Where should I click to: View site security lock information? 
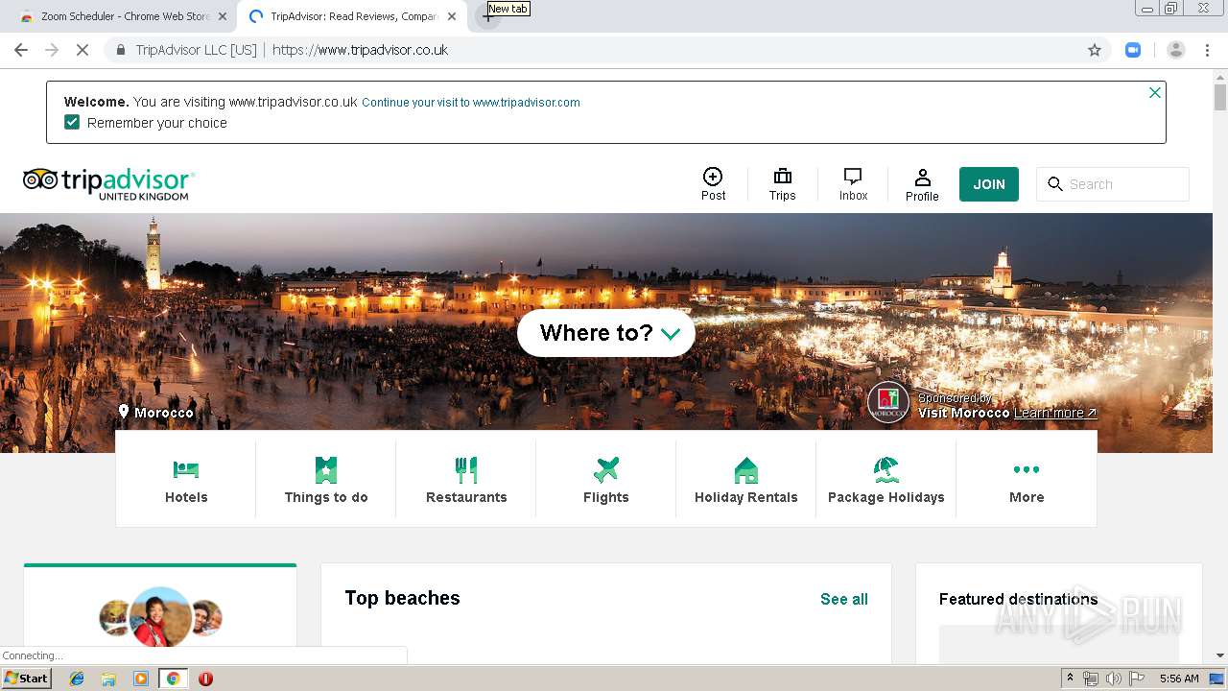(x=121, y=50)
